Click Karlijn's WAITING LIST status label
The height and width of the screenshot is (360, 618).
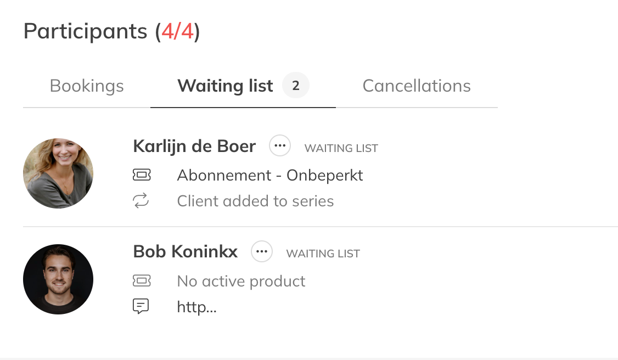[x=341, y=148]
